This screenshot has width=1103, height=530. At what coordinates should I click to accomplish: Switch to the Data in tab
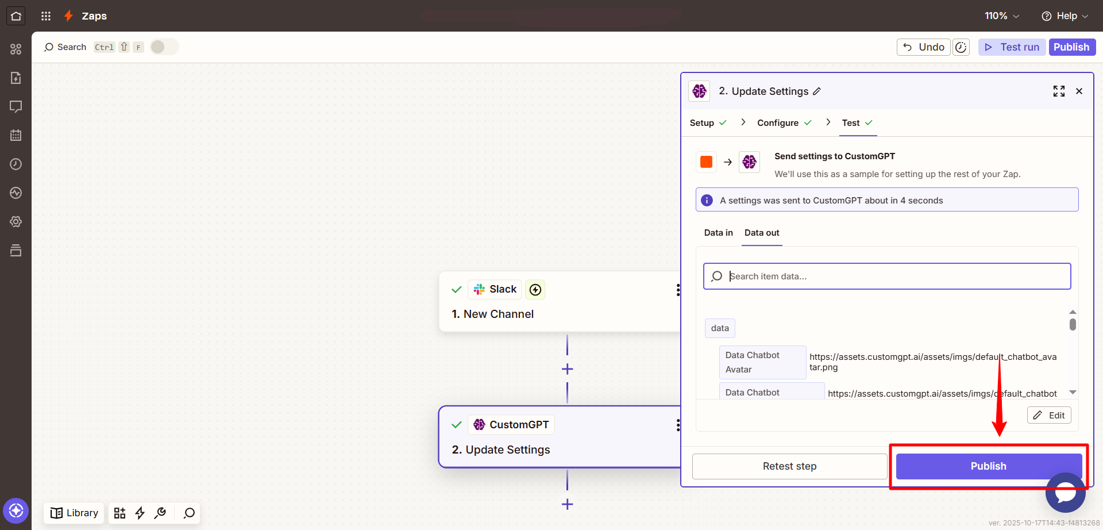tap(718, 233)
